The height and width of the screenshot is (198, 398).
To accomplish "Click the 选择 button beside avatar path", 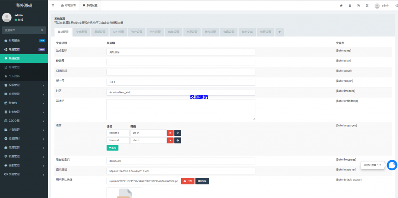I will (202, 181).
